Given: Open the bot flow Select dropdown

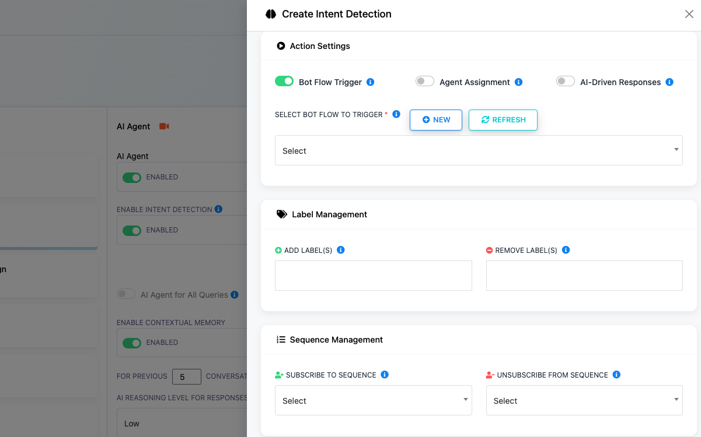Looking at the screenshot, I should coord(478,150).
